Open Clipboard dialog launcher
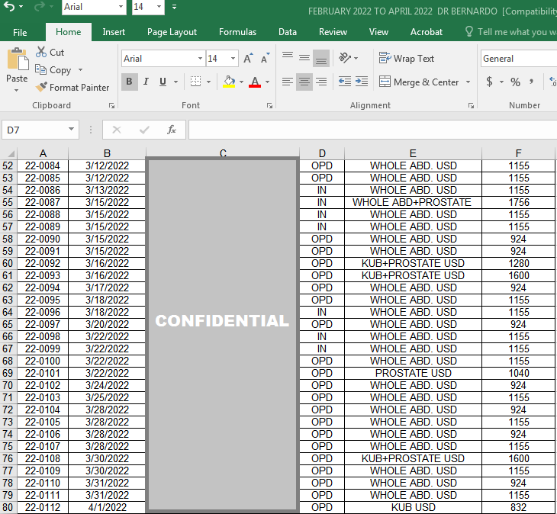 (x=111, y=105)
